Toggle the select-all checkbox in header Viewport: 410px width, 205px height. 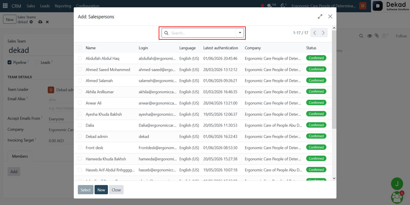(x=80, y=48)
